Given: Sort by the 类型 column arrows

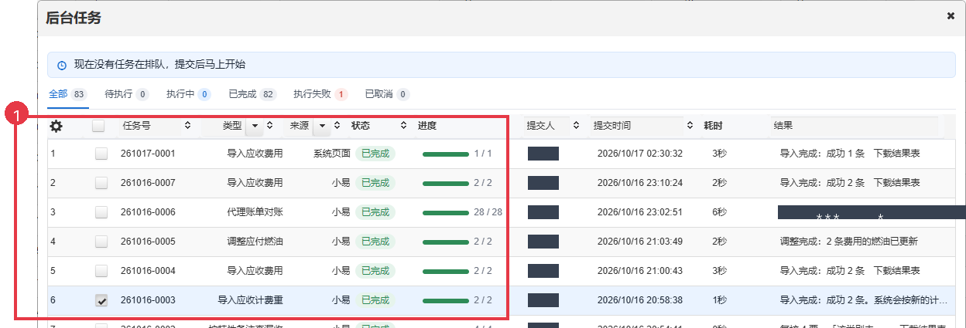Looking at the screenshot, I should coord(269,125).
